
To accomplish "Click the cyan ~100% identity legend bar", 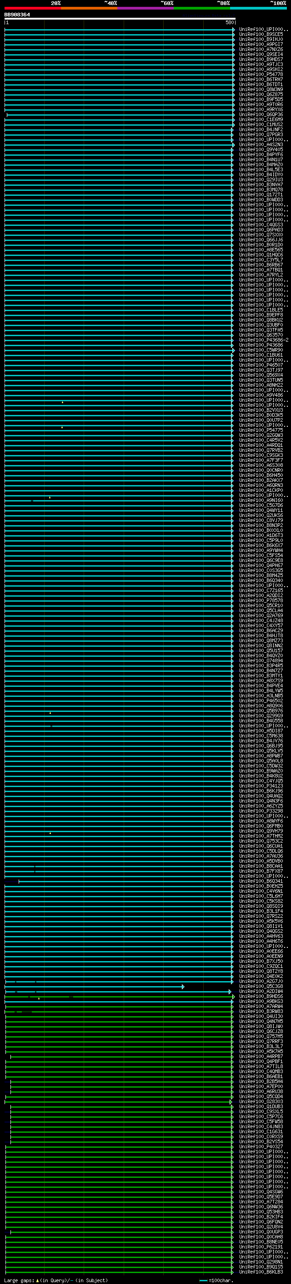I will (x=258, y=8).
